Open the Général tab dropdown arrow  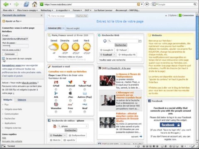click(x=63, y=28)
